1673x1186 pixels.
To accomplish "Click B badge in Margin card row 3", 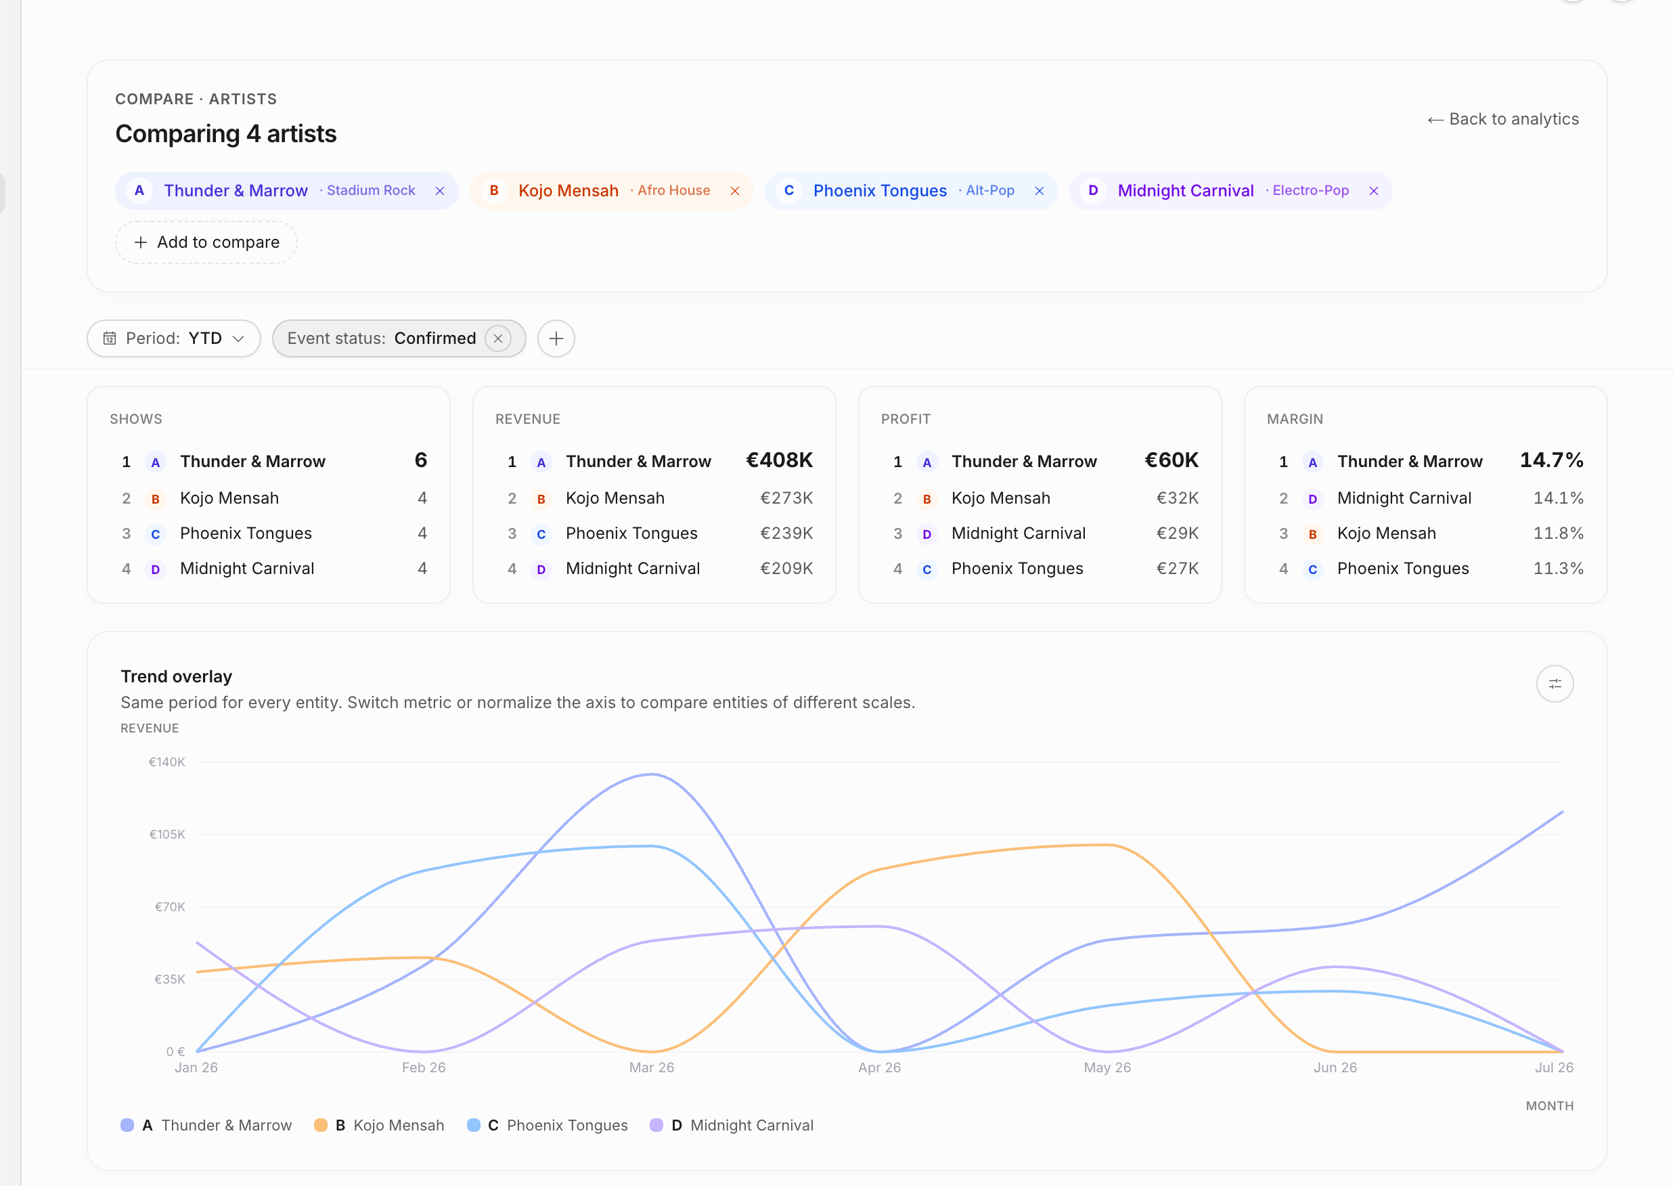I will [x=1312, y=534].
